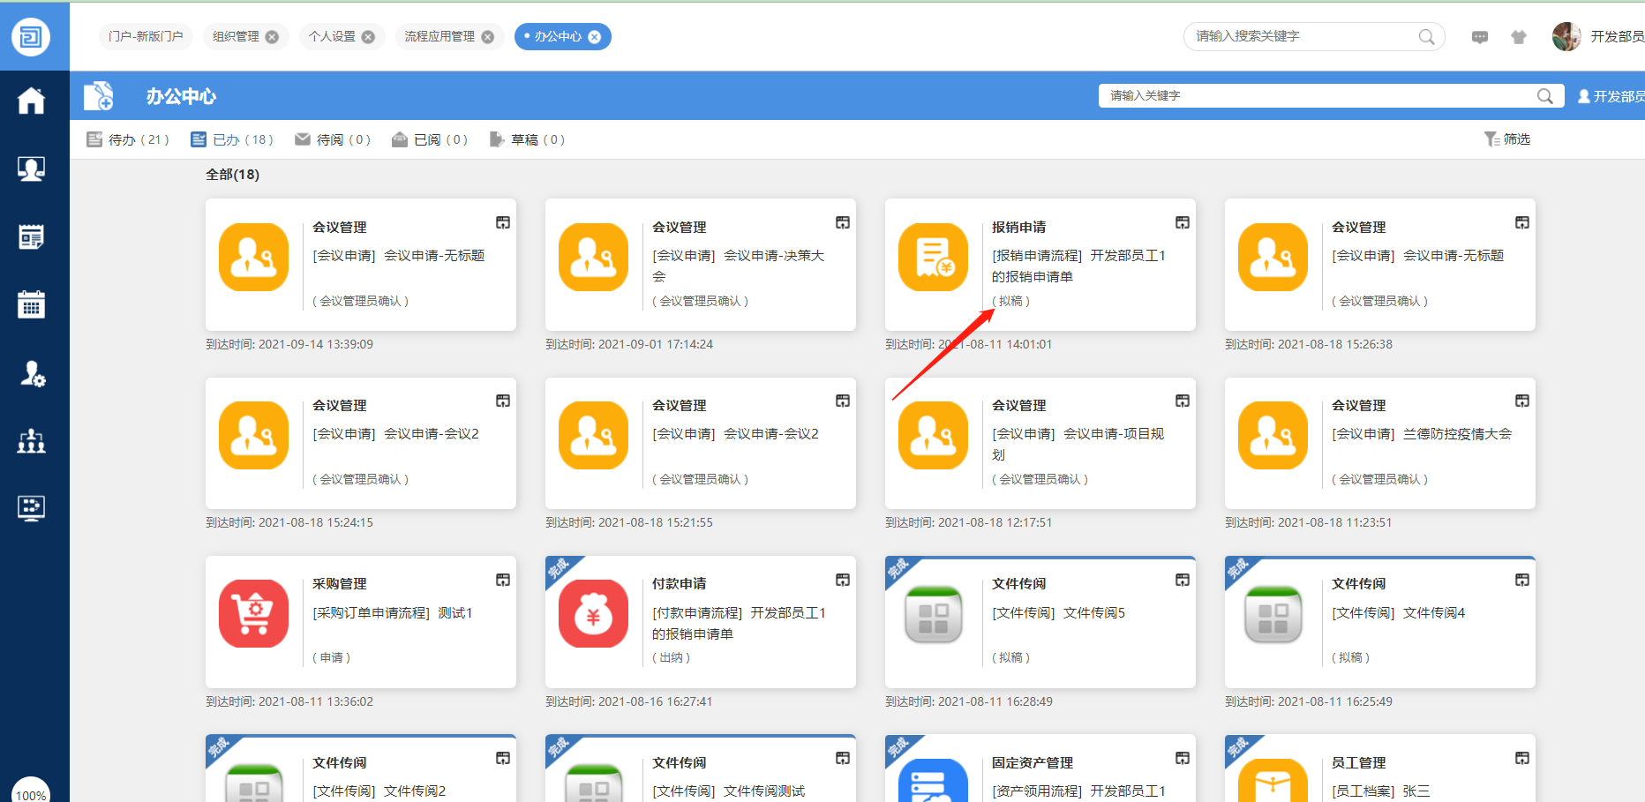
Task: Switch to the 待办 (21) tab
Action: tap(128, 139)
